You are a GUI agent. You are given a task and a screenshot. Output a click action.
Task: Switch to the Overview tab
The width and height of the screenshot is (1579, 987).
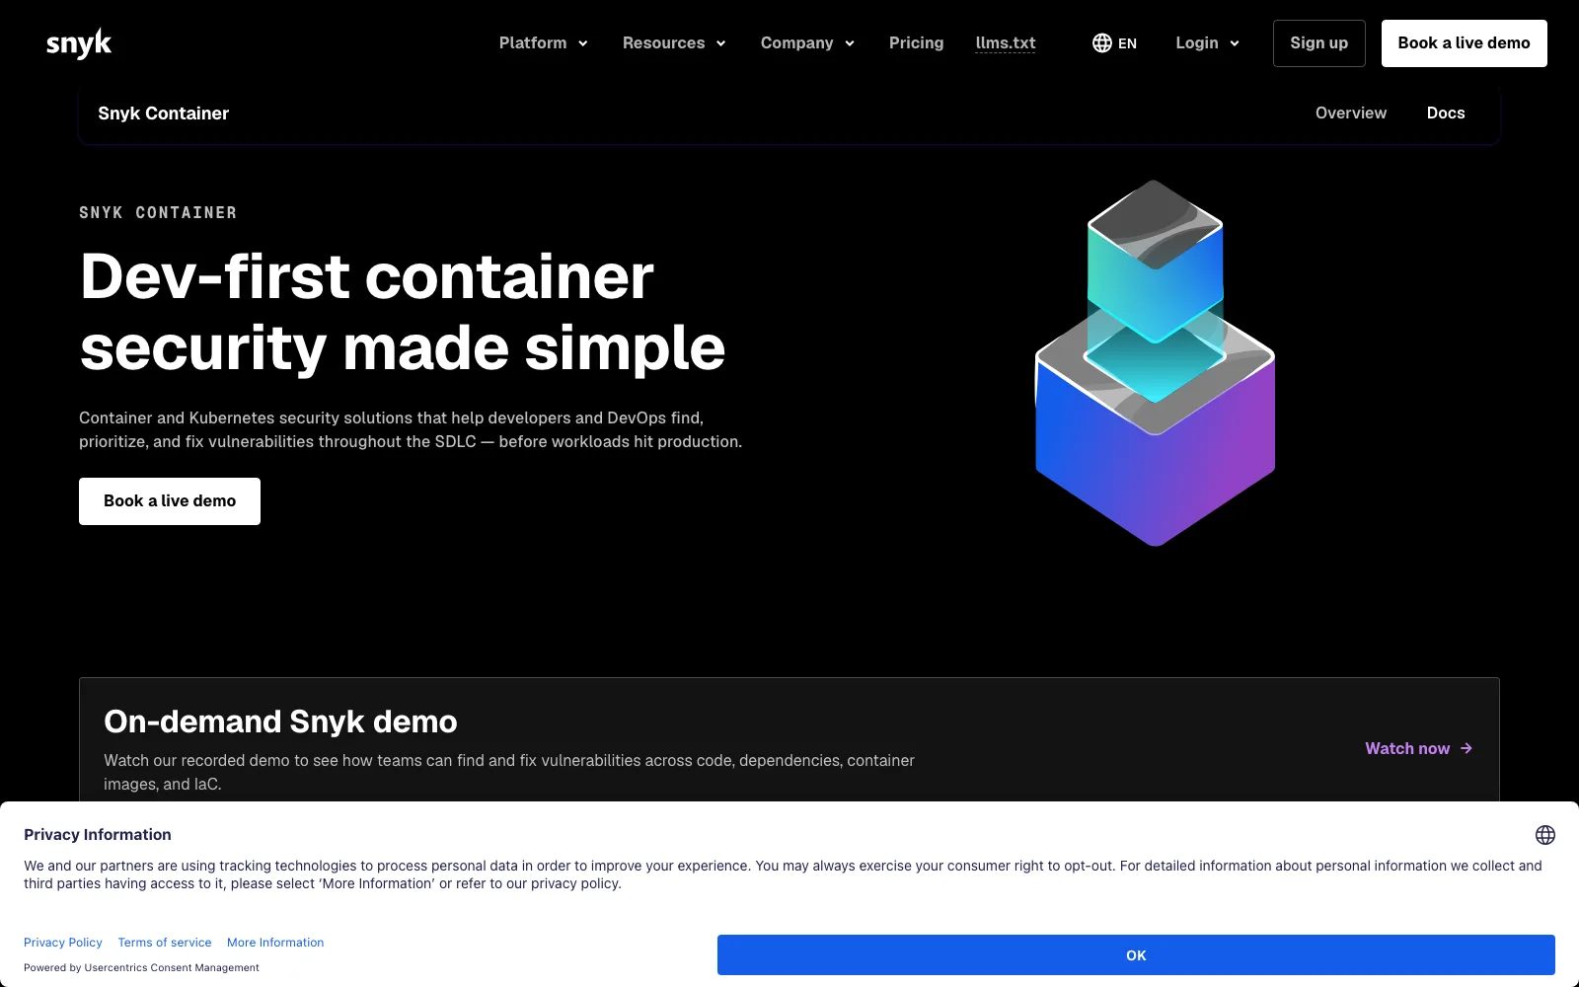click(1351, 114)
